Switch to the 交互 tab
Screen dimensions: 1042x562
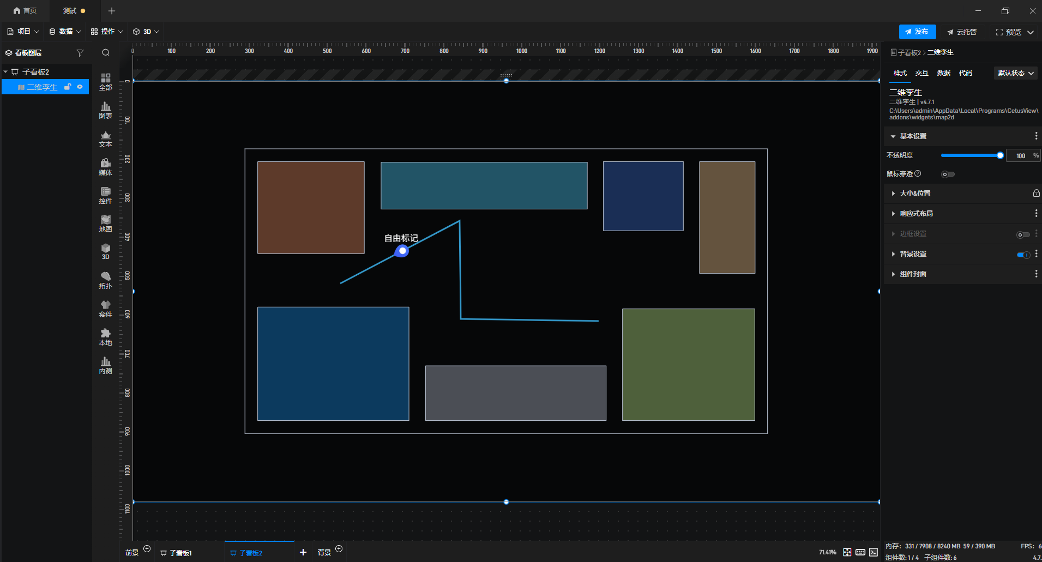coord(921,73)
